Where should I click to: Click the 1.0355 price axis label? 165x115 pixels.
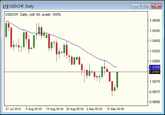[x=155, y=51]
